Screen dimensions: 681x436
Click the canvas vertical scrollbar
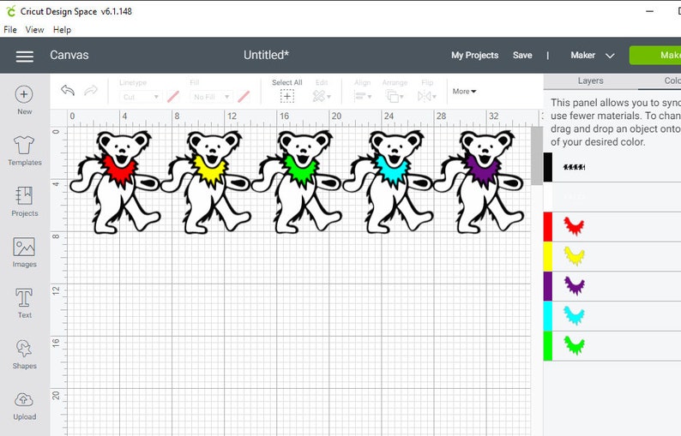click(537, 156)
